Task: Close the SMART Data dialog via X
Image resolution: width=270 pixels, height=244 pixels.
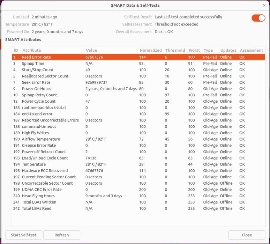Action: (x=264, y=6)
